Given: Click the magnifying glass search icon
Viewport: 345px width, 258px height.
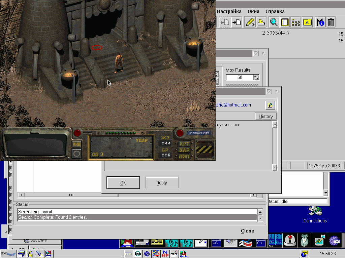Looking at the screenshot, I should pyautogui.click(x=274, y=22).
